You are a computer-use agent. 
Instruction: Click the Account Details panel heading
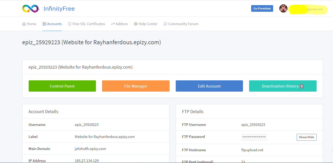click(43, 112)
